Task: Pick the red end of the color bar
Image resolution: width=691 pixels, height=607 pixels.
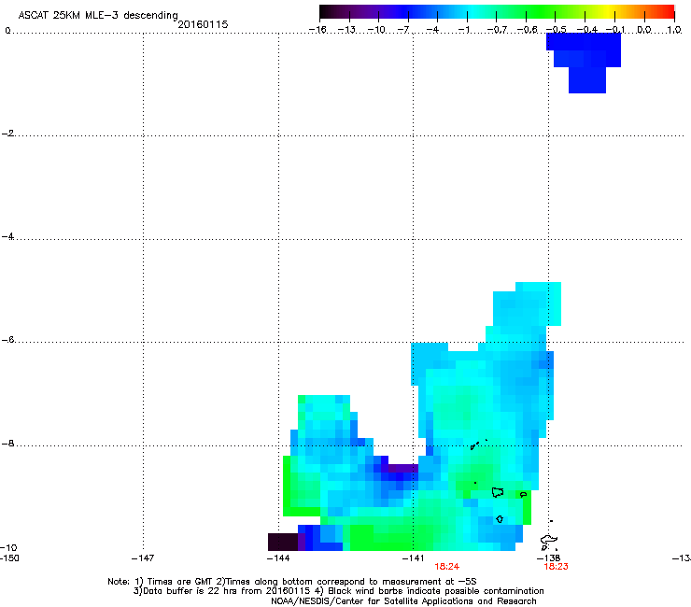Action: click(x=668, y=12)
